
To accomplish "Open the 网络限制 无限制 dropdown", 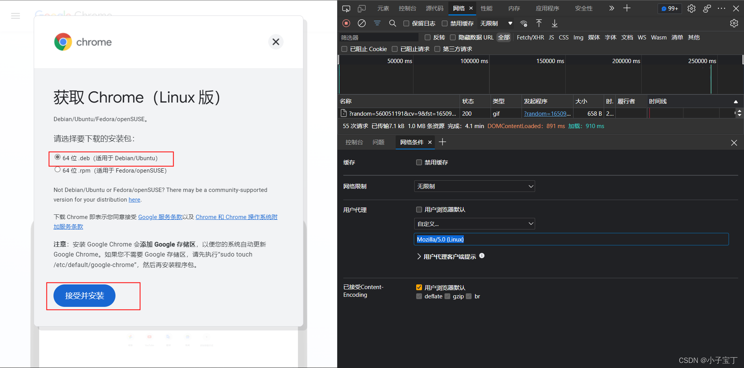I will pyautogui.click(x=475, y=186).
